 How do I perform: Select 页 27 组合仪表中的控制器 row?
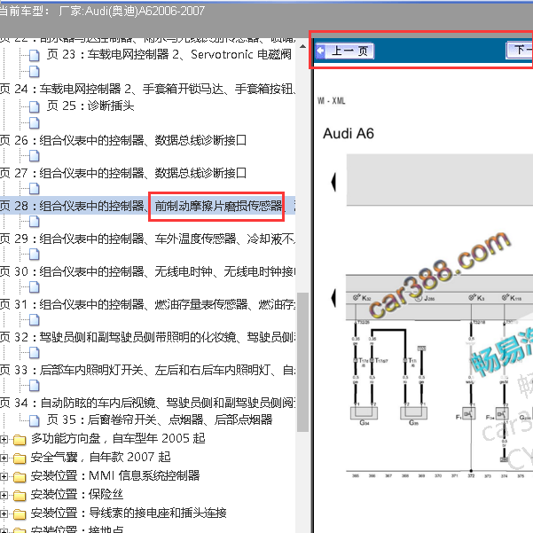pos(123,173)
